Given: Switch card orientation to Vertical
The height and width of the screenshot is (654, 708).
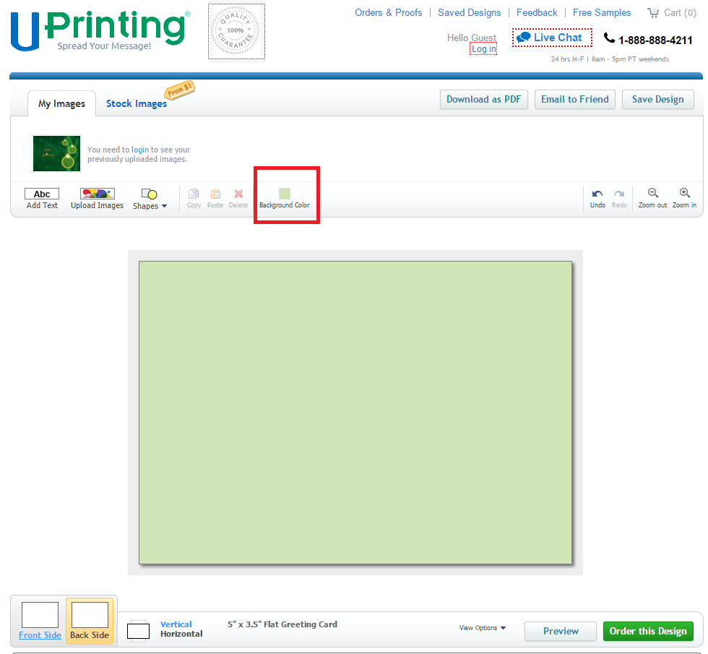Looking at the screenshot, I should click(x=176, y=624).
